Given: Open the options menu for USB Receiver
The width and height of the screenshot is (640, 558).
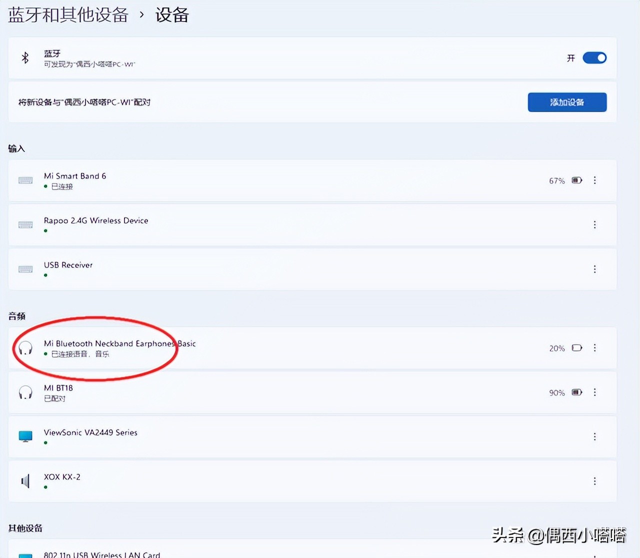Looking at the screenshot, I should click(x=594, y=269).
